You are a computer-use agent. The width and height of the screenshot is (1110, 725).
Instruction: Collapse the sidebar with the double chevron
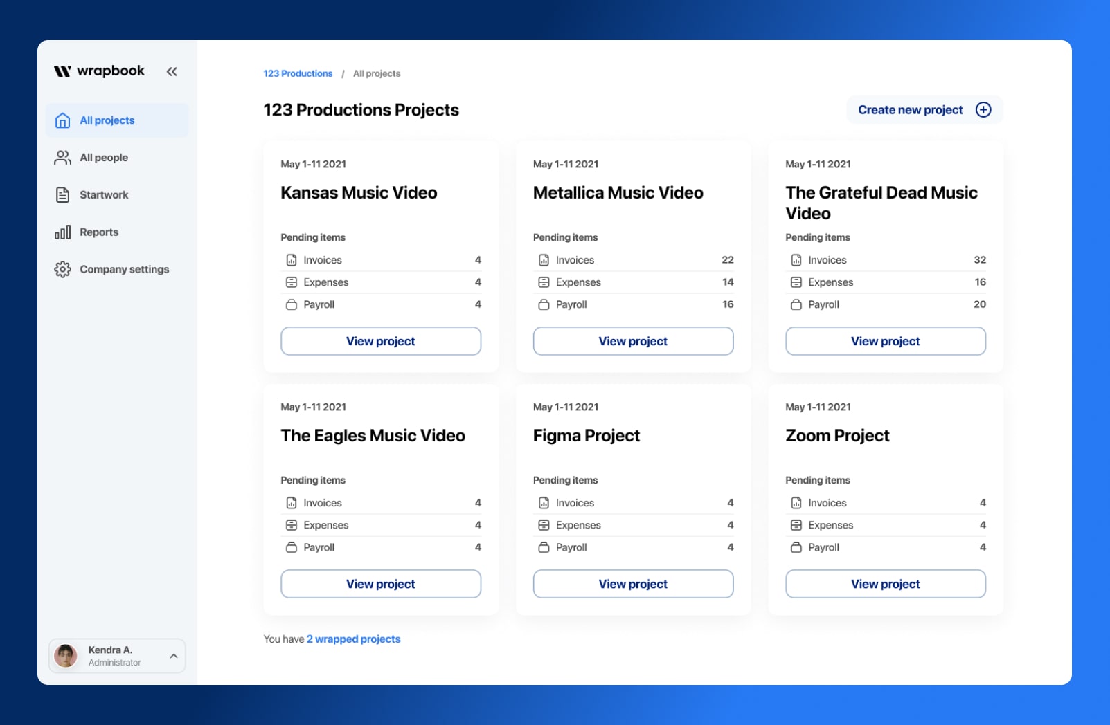coord(171,71)
